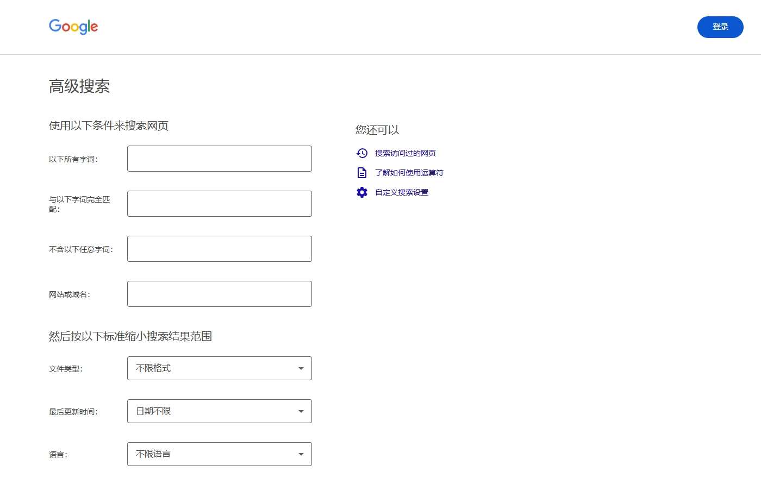
Task: Click the 使用以下条件来搜索网页 heading
Action: (x=109, y=126)
